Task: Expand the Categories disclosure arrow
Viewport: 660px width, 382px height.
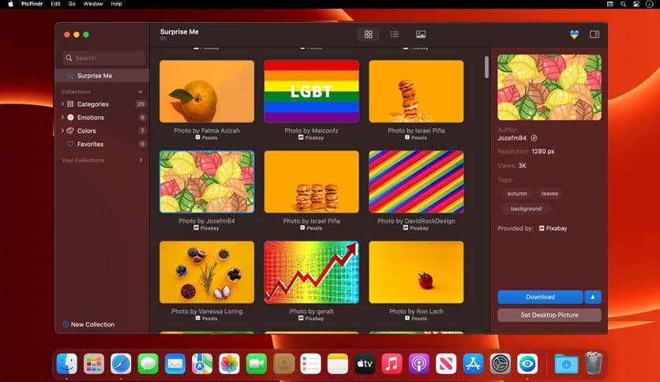Action: click(62, 104)
